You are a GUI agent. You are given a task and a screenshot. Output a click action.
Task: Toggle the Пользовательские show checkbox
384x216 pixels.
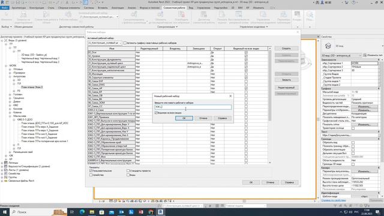[91, 170]
